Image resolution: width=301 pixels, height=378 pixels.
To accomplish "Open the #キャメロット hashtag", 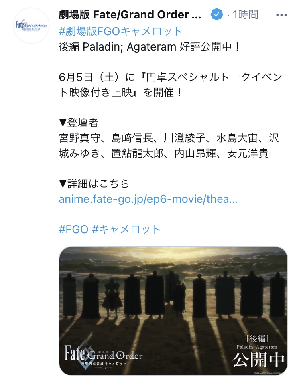I will point(126,229).
